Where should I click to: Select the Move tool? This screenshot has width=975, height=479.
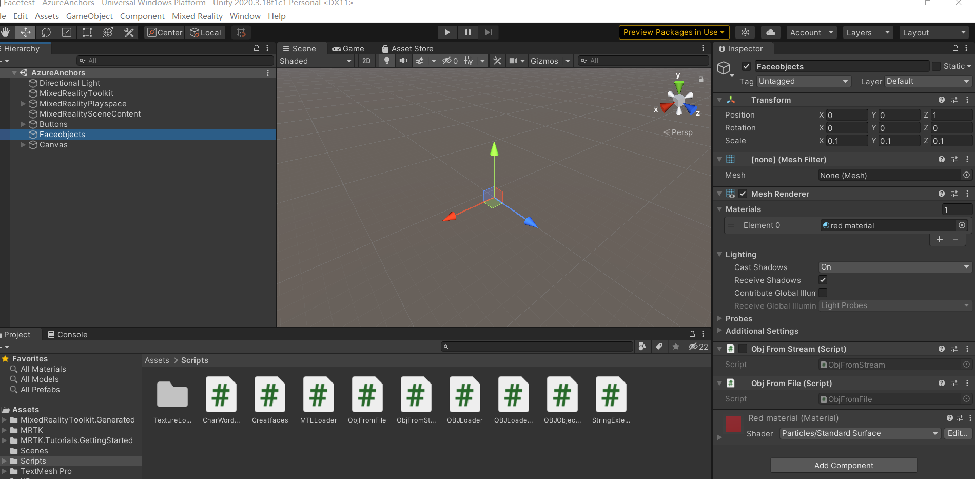[x=26, y=32]
